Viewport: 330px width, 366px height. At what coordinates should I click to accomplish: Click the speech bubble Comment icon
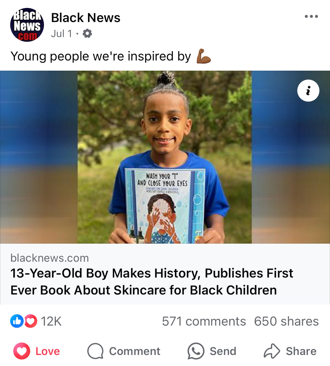coord(95,351)
